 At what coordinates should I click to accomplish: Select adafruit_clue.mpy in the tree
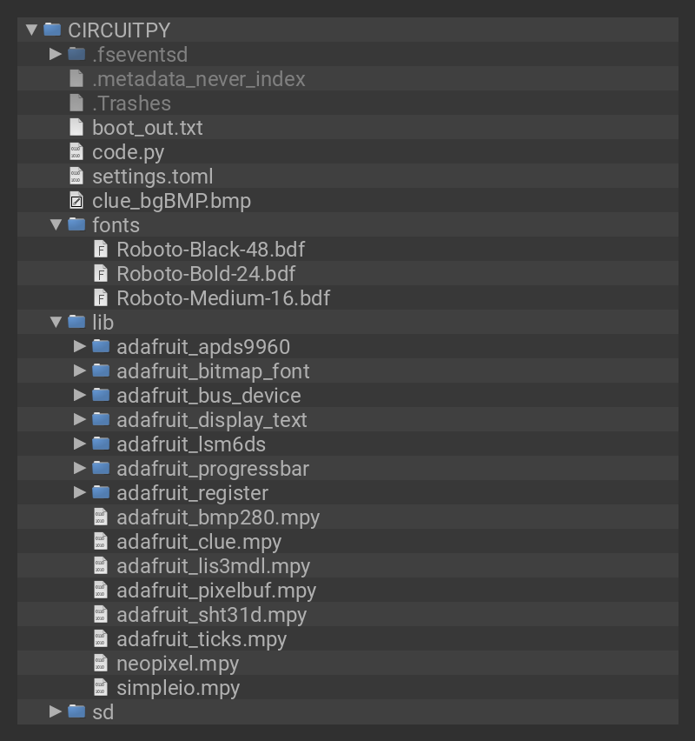tap(199, 542)
